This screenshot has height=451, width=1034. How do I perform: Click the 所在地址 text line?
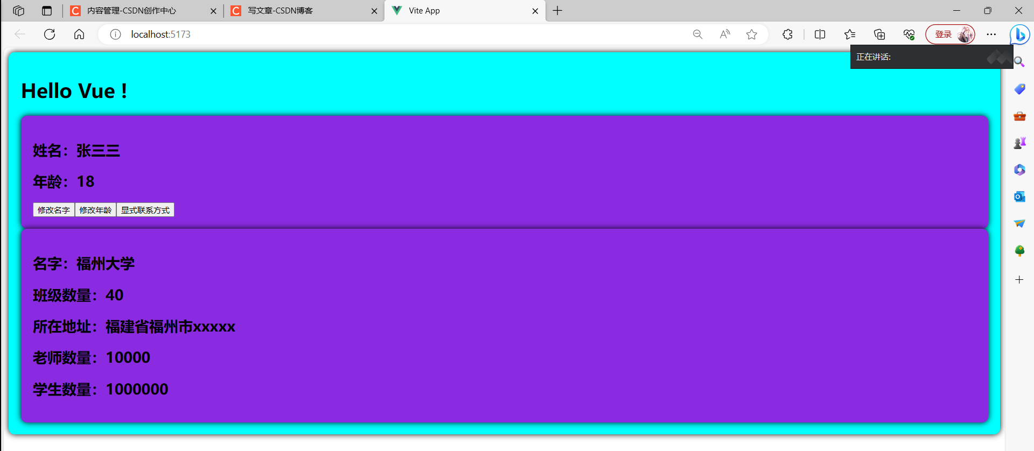click(134, 327)
